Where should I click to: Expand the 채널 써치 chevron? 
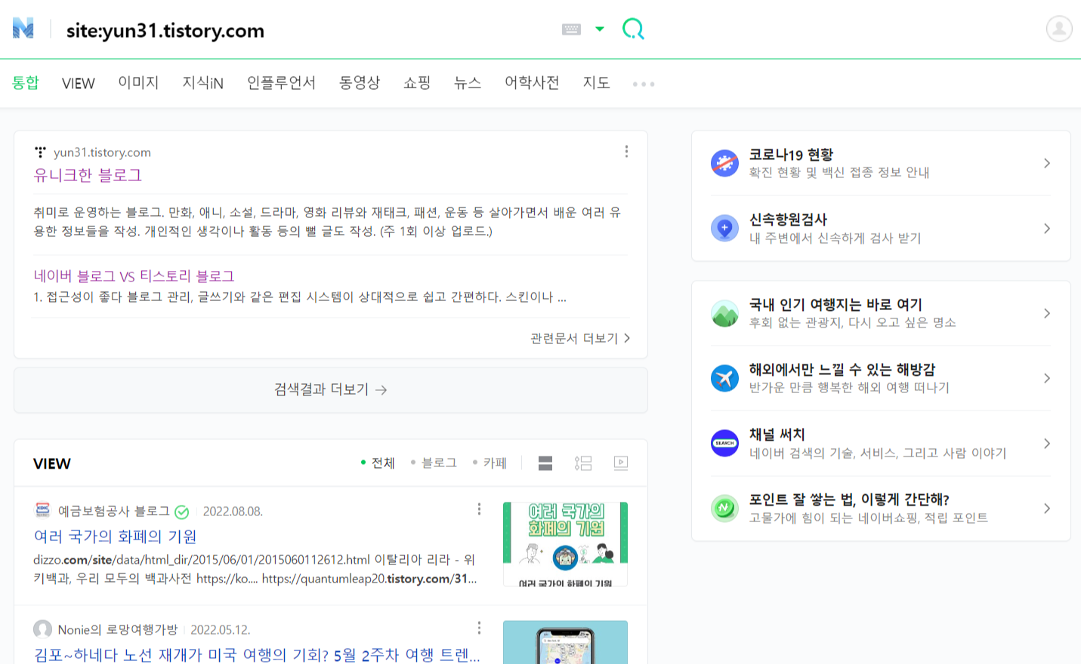coord(1047,443)
